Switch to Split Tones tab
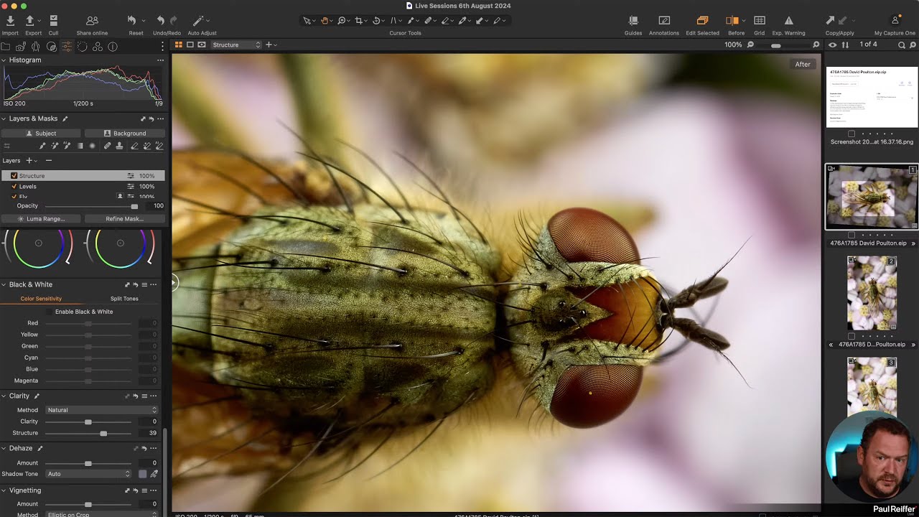The width and height of the screenshot is (919, 517). pos(124,299)
